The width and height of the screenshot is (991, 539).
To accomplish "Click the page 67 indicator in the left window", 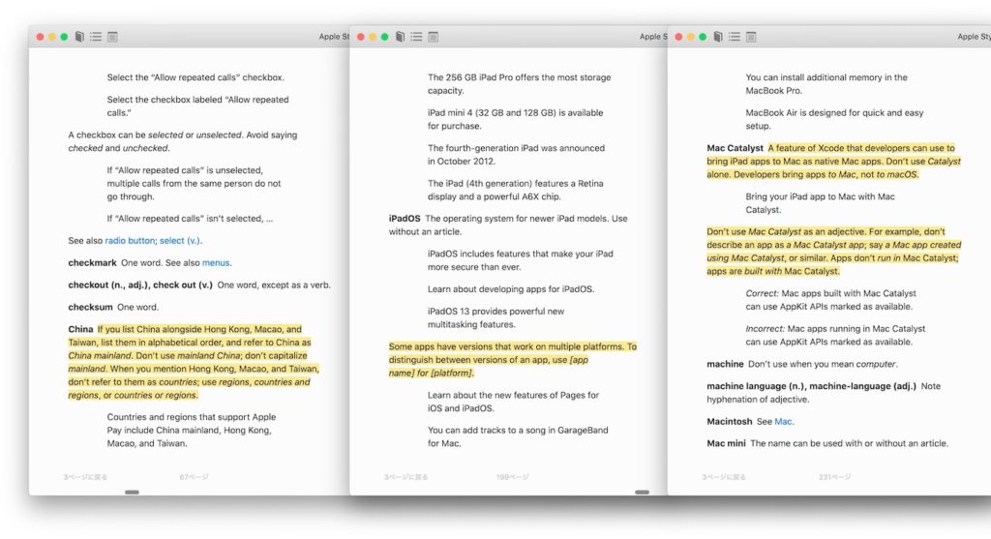I will (x=194, y=477).
